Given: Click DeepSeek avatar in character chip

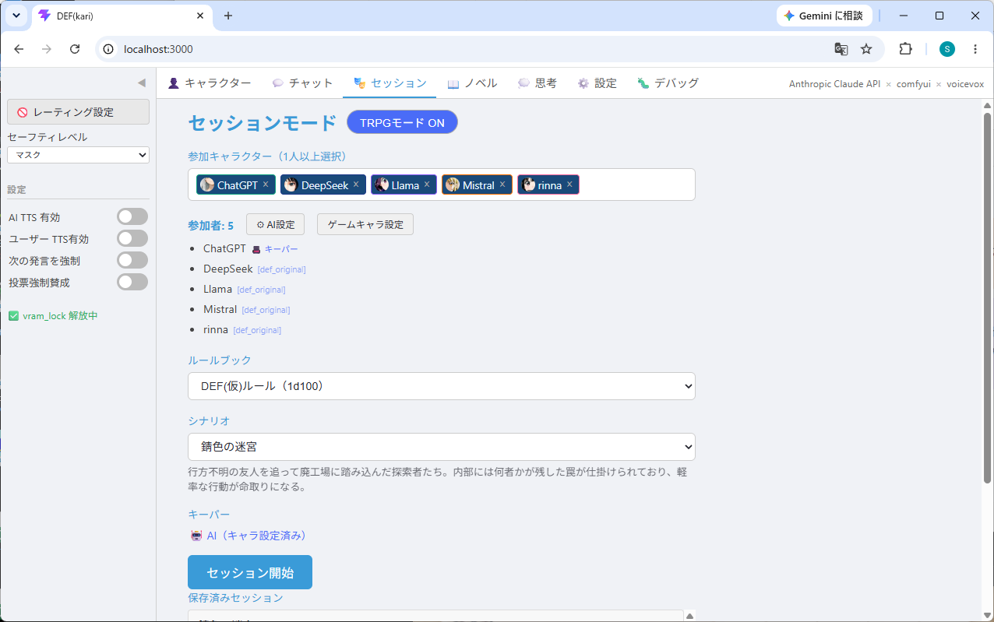Looking at the screenshot, I should point(291,184).
